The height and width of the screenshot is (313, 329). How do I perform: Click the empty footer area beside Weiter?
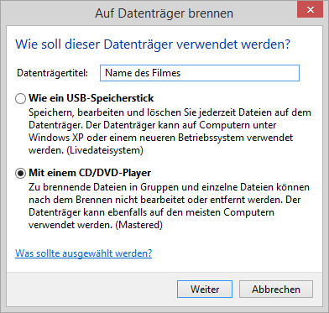pyautogui.click(x=91, y=290)
